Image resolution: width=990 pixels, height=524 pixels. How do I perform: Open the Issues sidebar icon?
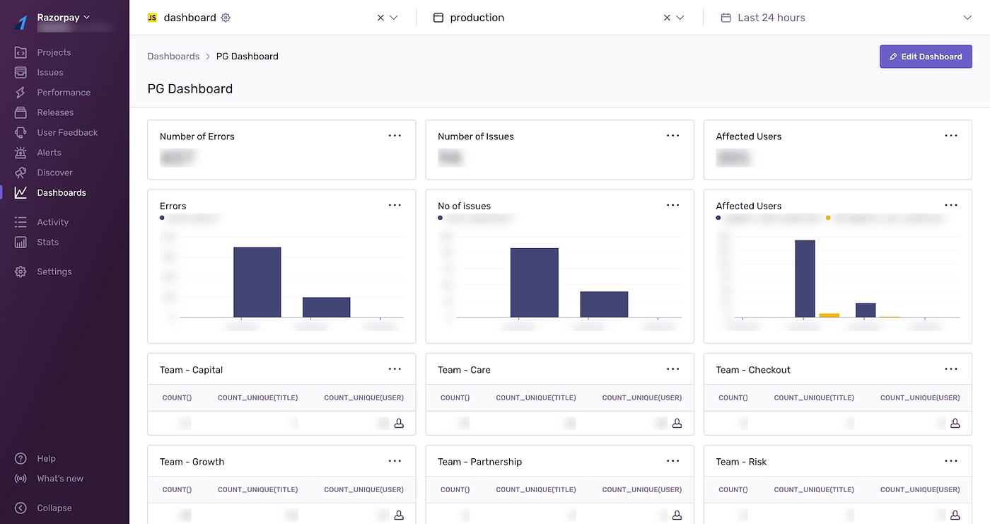[x=21, y=72]
